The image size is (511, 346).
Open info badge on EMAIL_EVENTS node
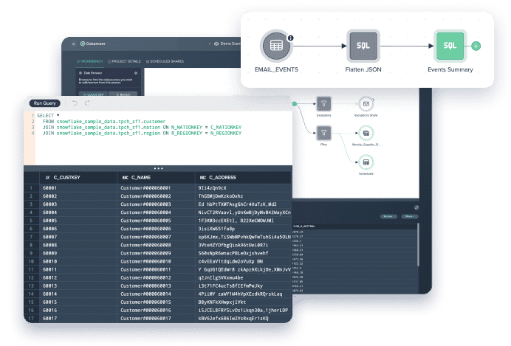click(290, 38)
